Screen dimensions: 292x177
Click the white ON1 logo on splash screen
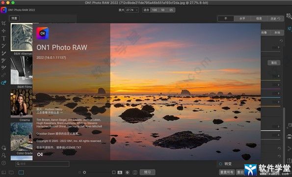pyautogui.click(x=40, y=154)
